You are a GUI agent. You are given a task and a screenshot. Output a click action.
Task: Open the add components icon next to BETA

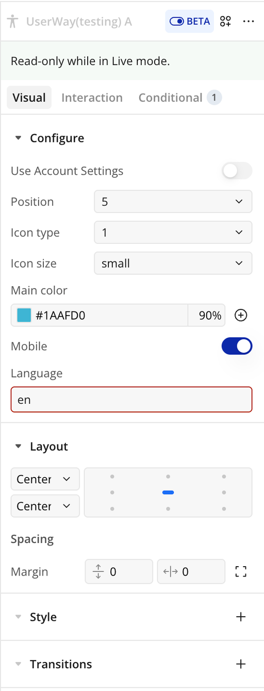pos(225,21)
